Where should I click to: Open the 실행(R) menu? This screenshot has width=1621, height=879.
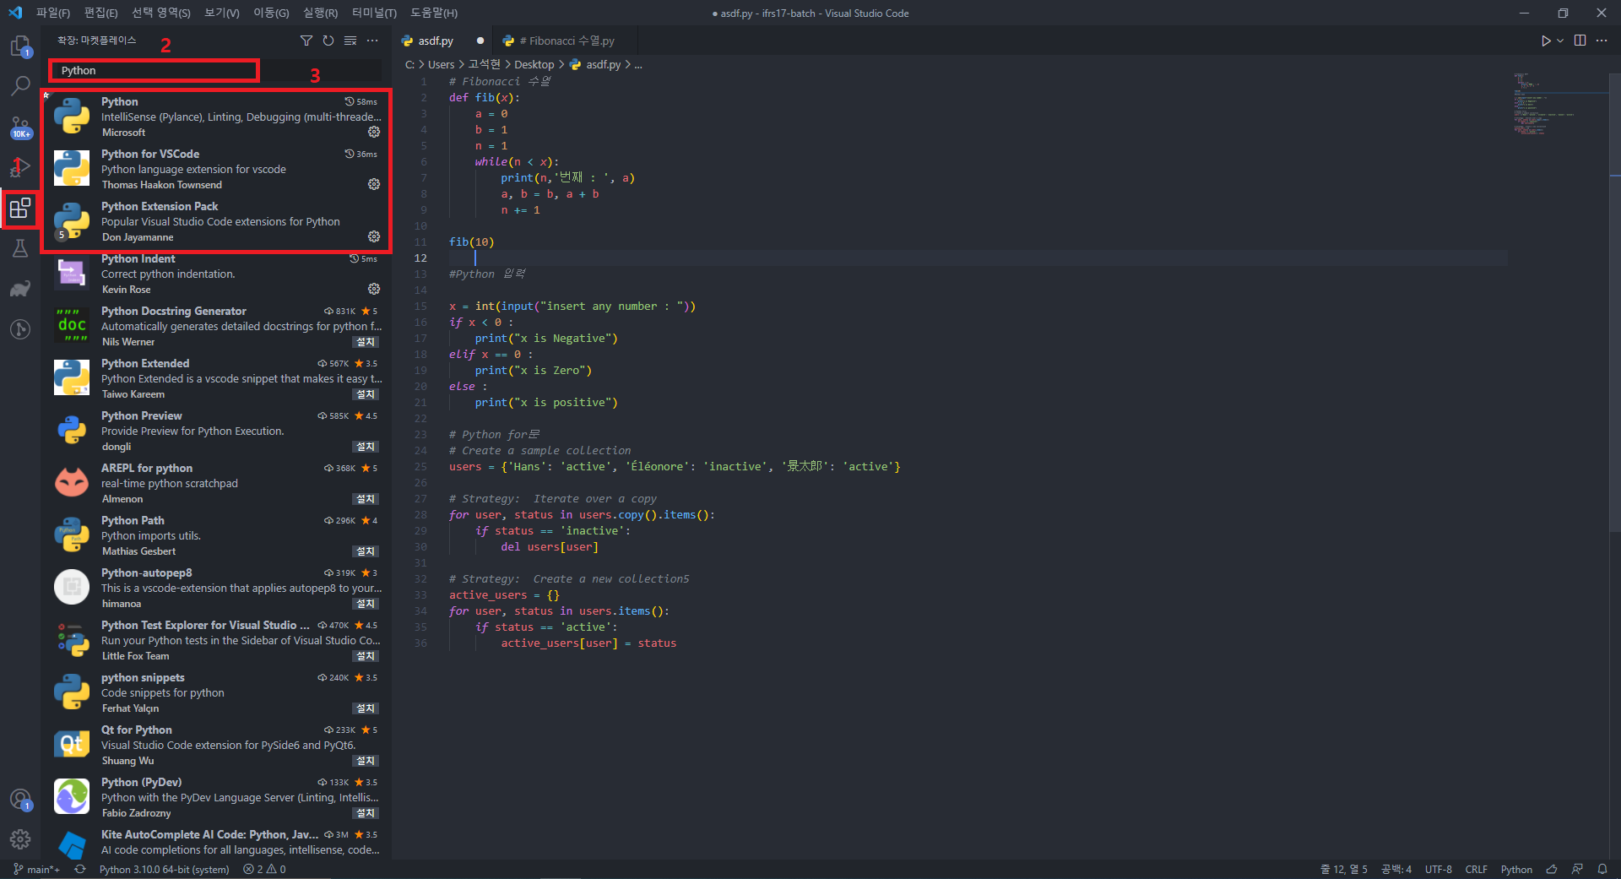coord(320,13)
